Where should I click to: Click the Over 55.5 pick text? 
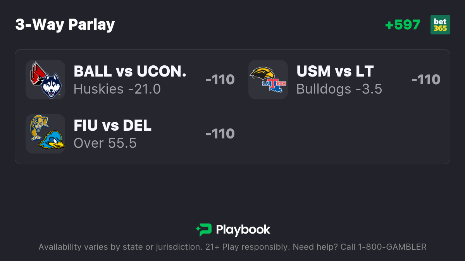105,143
